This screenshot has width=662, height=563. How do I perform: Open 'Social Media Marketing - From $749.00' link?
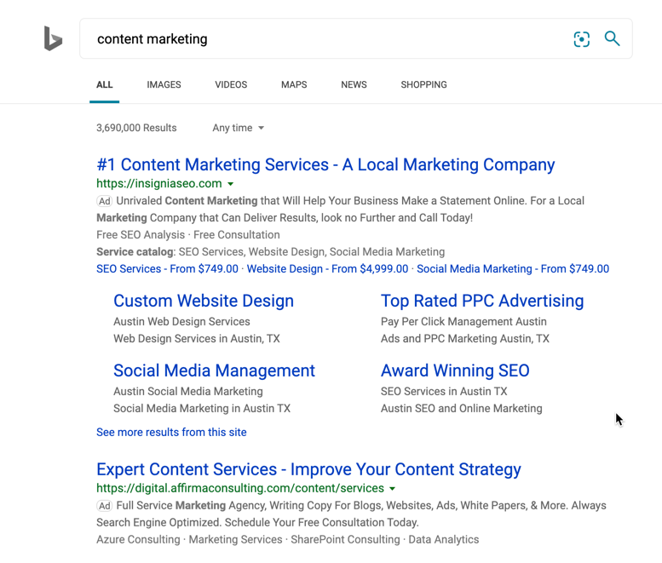(513, 269)
